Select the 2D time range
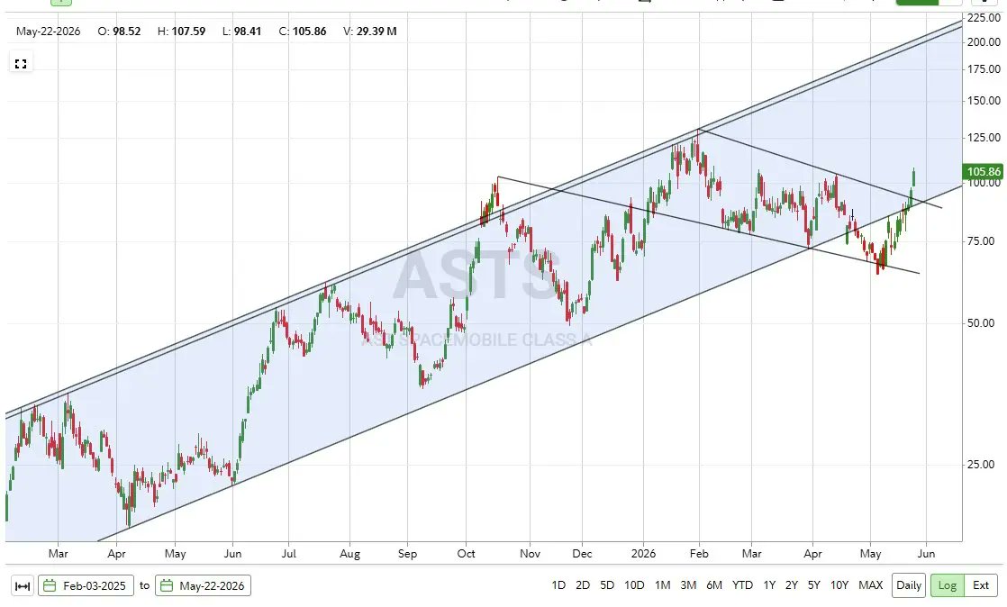Image resolution: width=1007 pixels, height=607 pixels. pos(583,585)
